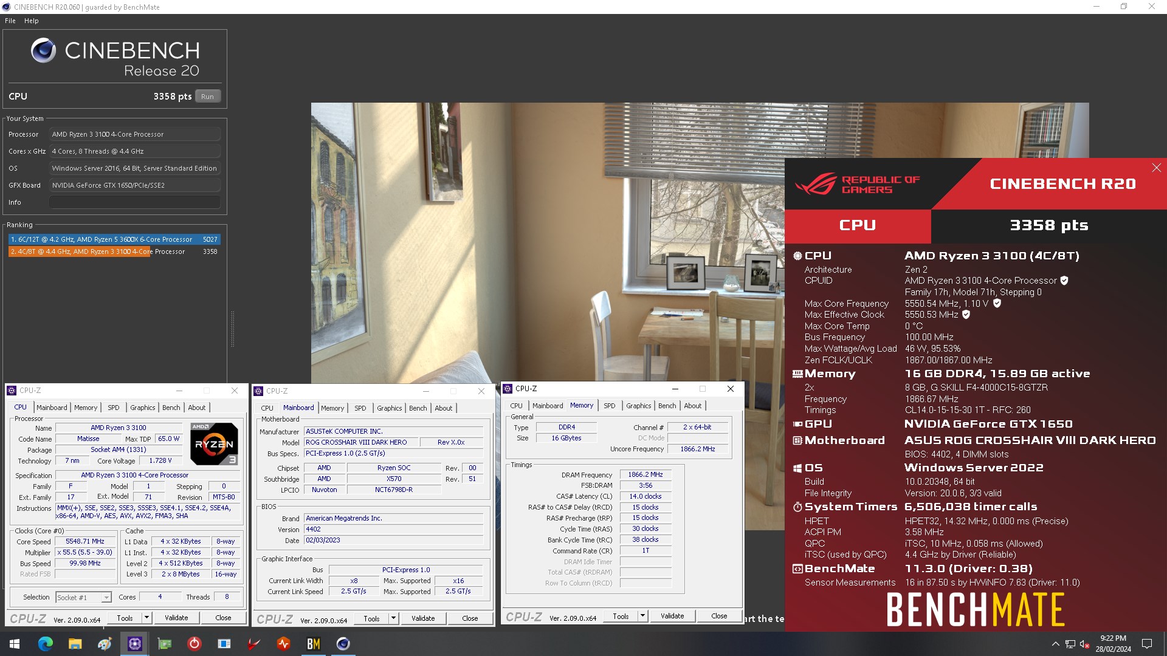
Task: Click the GFX Board GTX 1650 field
Action: pyautogui.click(x=135, y=185)
